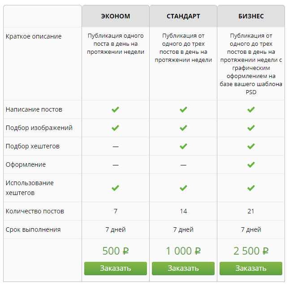Image resolution: width=289 pixels, height=286 pixels.
Task: Click the Стандарт checkmark for Написание постов
Action: pos(183,109)
